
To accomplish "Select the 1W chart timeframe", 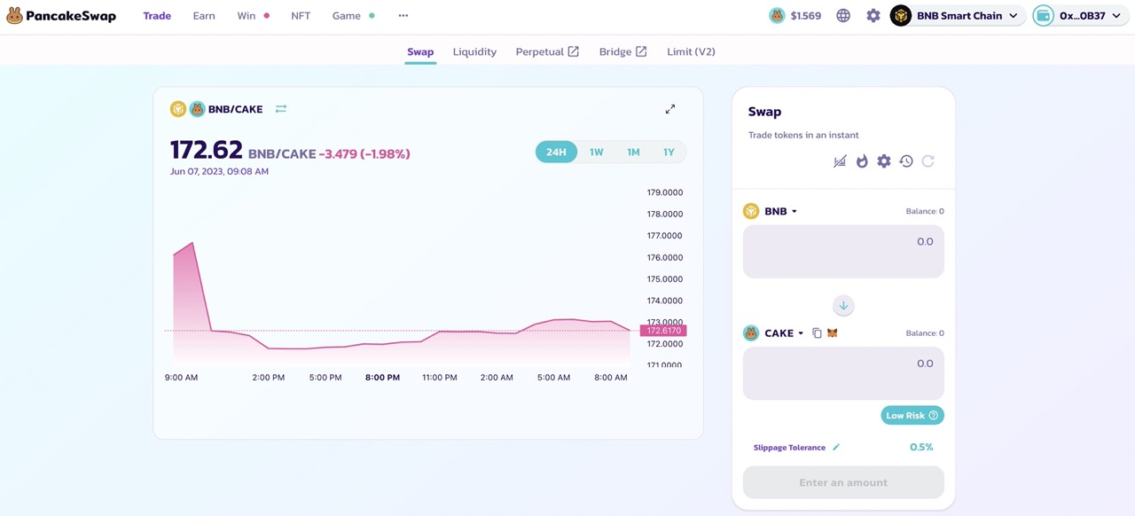I will pos(595,152).
